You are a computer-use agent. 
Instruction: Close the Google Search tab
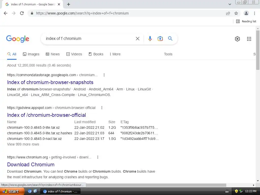click(x=59, y=4)
